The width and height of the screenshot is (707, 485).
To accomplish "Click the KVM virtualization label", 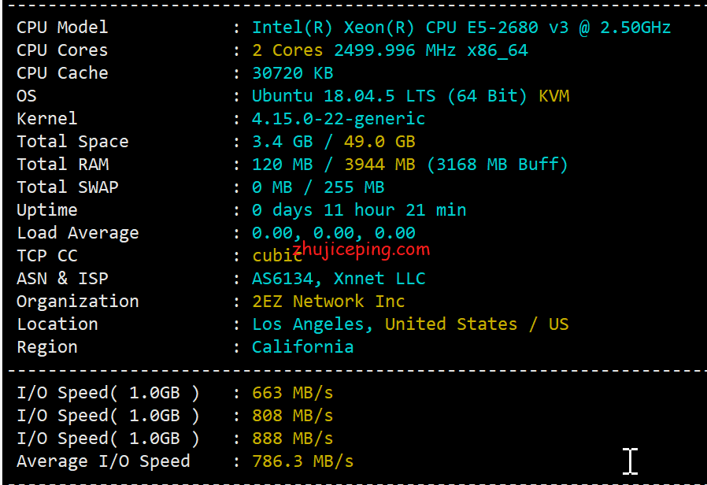I will (x=554, y=96).
